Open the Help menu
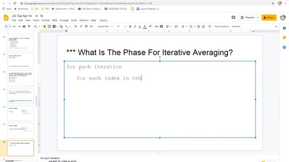Viewport: 289px width, 162px height. pos(93,20)
